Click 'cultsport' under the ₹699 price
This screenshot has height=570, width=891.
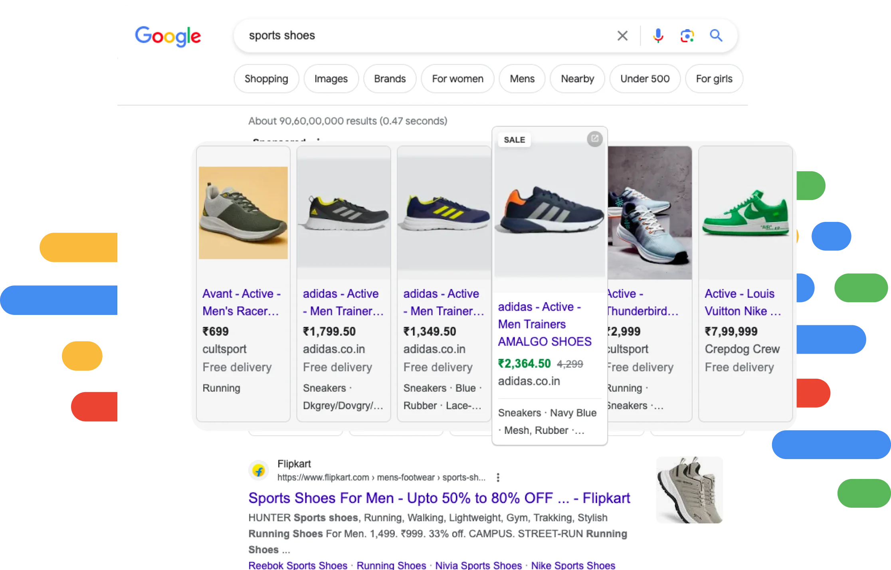(224, 349)
